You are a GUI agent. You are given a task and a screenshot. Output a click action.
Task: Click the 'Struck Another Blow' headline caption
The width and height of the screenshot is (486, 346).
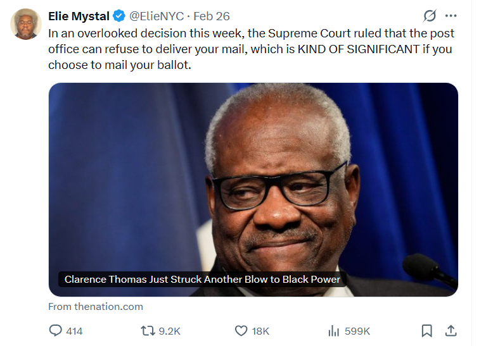pyautogui.click(x=202, y=279)
